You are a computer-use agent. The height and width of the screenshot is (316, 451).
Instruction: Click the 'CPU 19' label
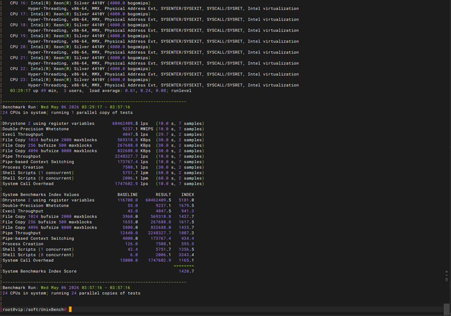point(18,35)
